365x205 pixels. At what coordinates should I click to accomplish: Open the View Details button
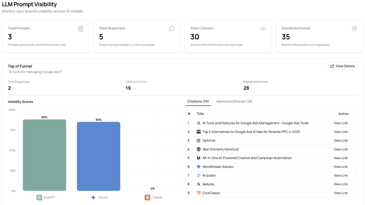tap(342, 66)
